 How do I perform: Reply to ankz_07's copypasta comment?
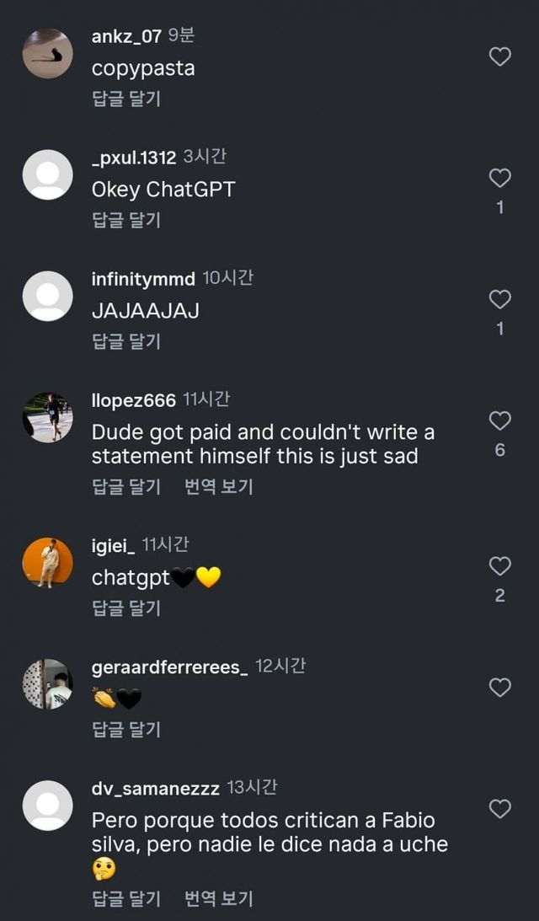(126, 99)
